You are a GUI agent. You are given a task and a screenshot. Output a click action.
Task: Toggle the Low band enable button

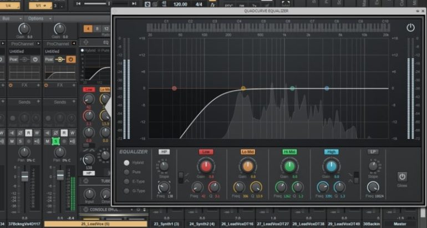[206, 151]
